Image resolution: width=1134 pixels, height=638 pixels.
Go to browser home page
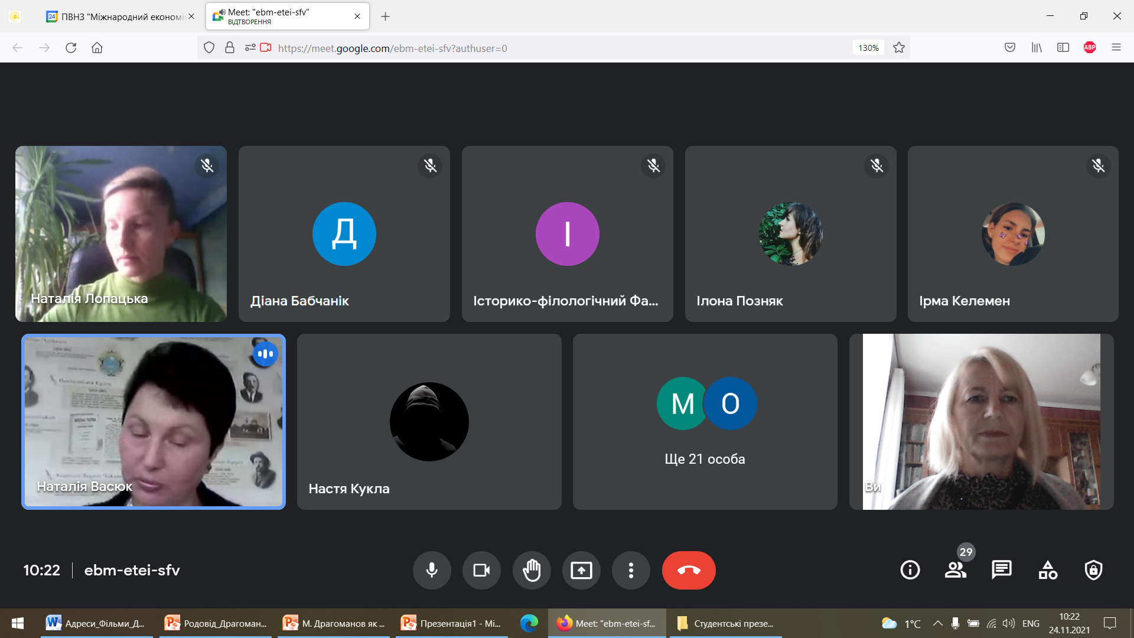point(97,48)
